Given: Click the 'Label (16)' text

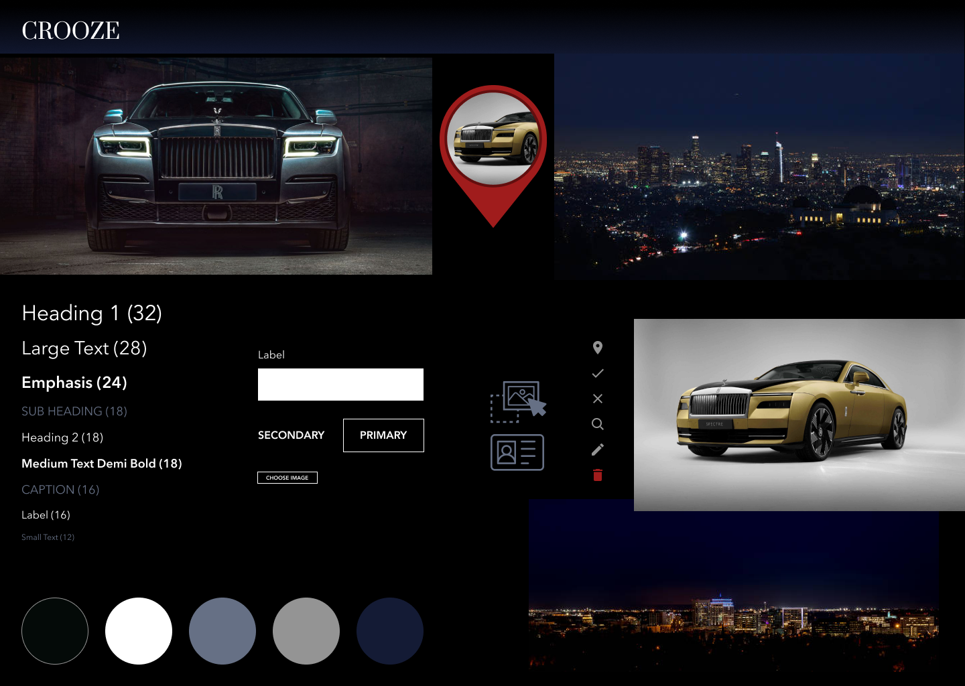Looking at the screenshot, I should (46, 515).
